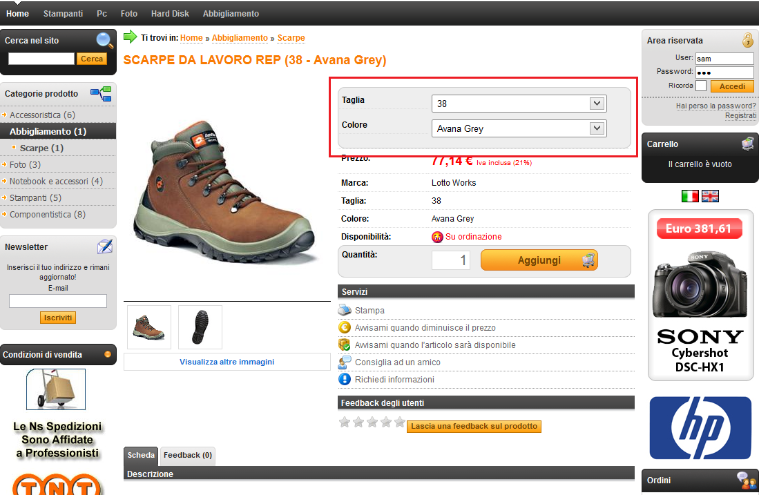Click the delivery trolley shipping image
Viewport: 759px width, 495px height.
56,389
